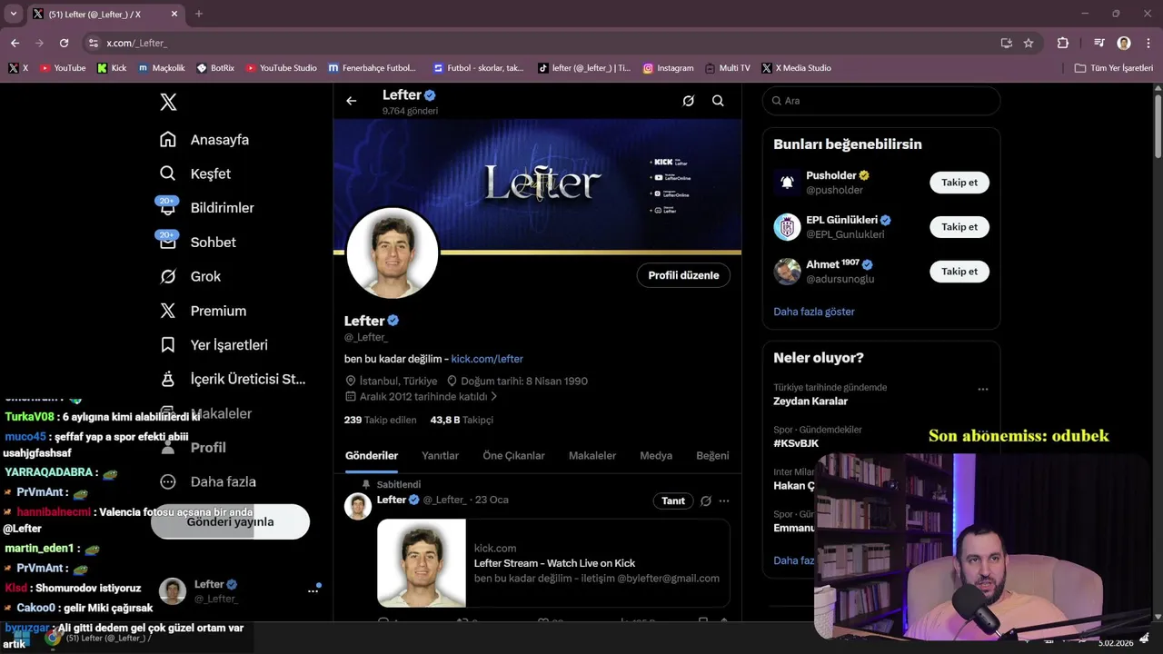This screenshot has height=654, width=1163.
Task: Open the Maçkolik bookmark
Action: pos(162,68)
